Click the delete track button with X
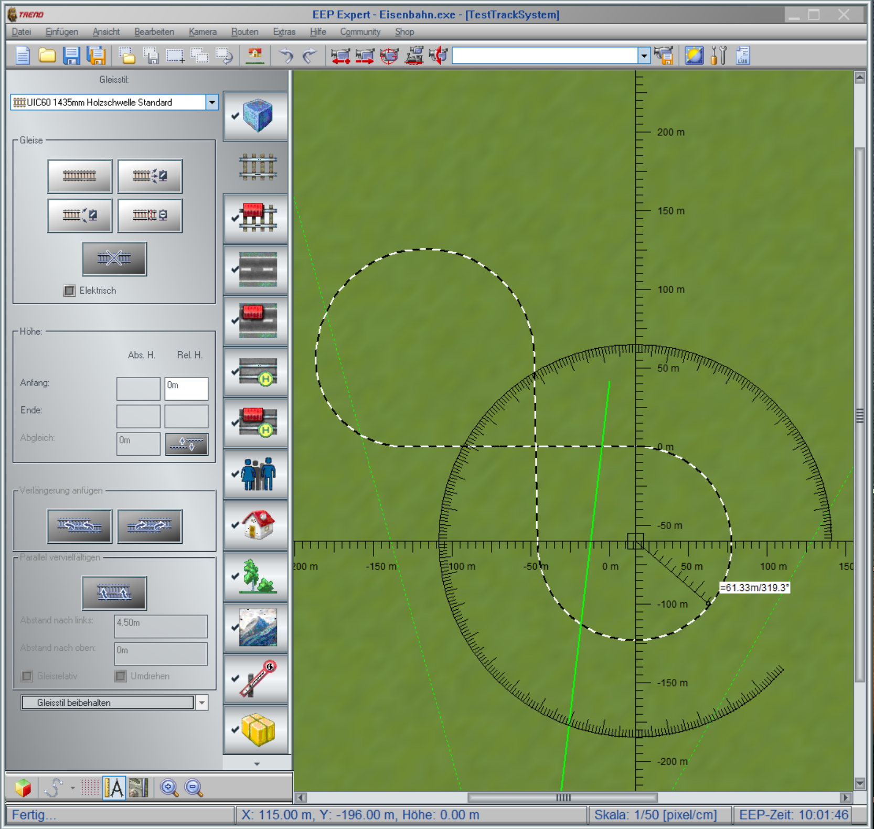874x829 pixels. pyautogui.click(x=114, y=259)
